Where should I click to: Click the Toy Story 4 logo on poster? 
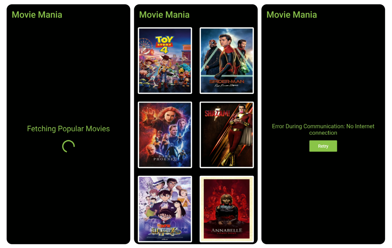[164, 44]
